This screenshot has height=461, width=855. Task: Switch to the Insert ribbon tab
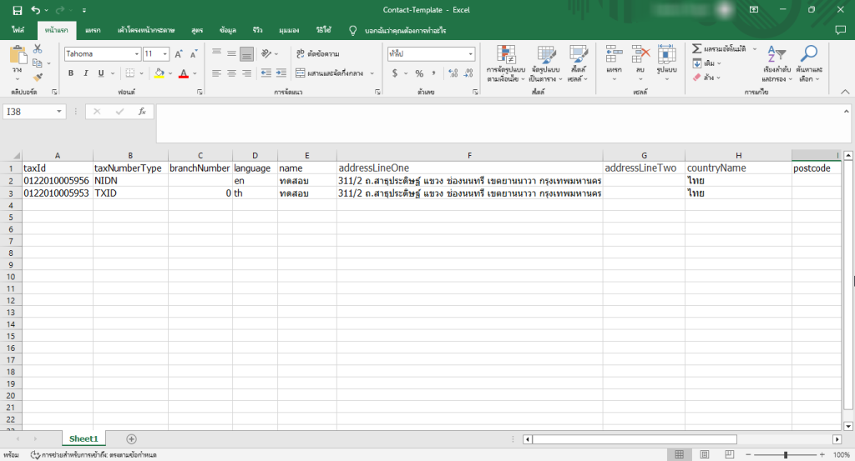[93, 31]
